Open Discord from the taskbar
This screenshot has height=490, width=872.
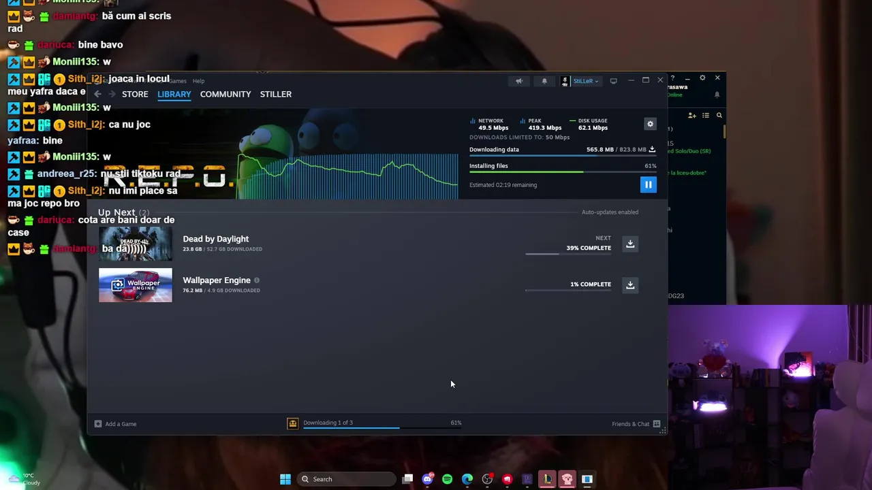(427, 479)
